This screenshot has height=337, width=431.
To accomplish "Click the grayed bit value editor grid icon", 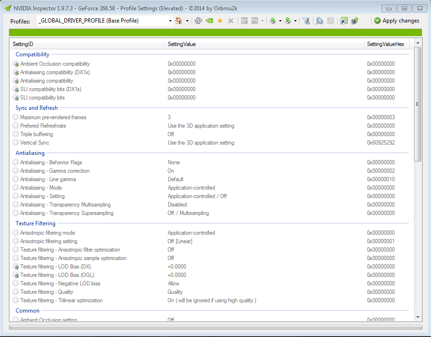I will (x=331, y=21).
